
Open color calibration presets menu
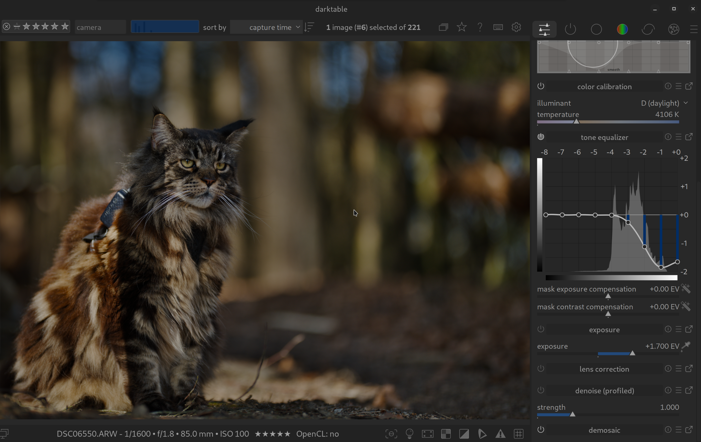pos(678,86)
